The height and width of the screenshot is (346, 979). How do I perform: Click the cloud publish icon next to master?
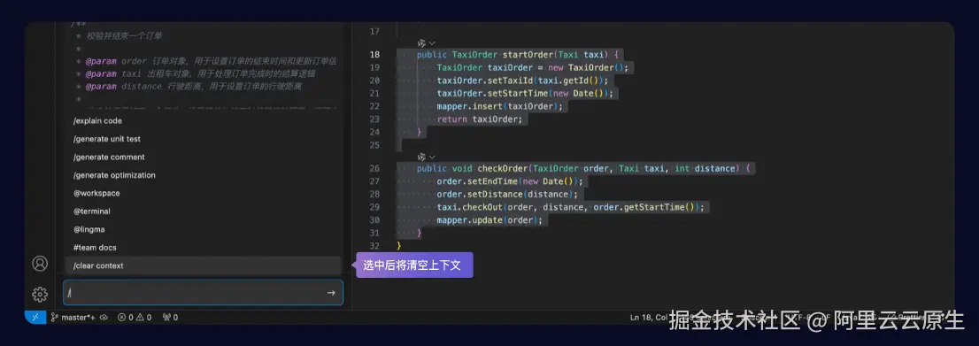[104, 318]
